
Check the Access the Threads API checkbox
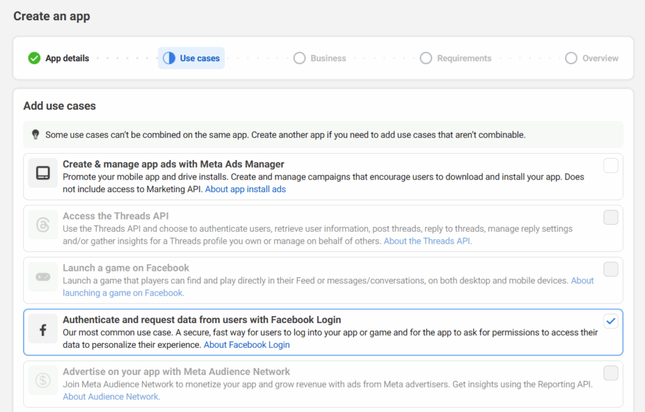pos(611,217)
